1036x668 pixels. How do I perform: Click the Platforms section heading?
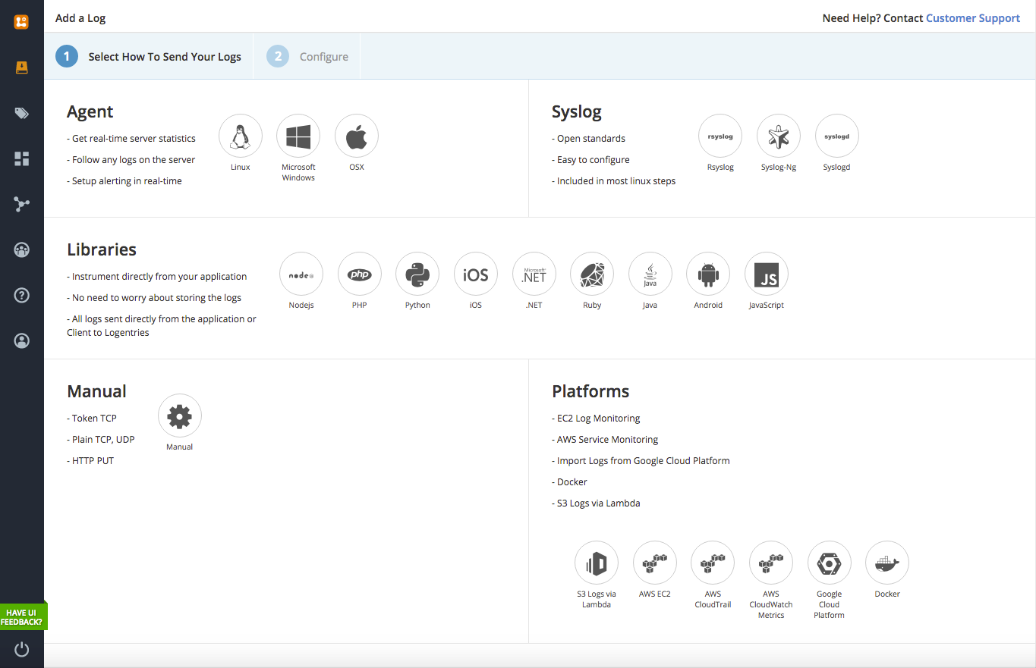pyautogui.click(x=590, y=391)
